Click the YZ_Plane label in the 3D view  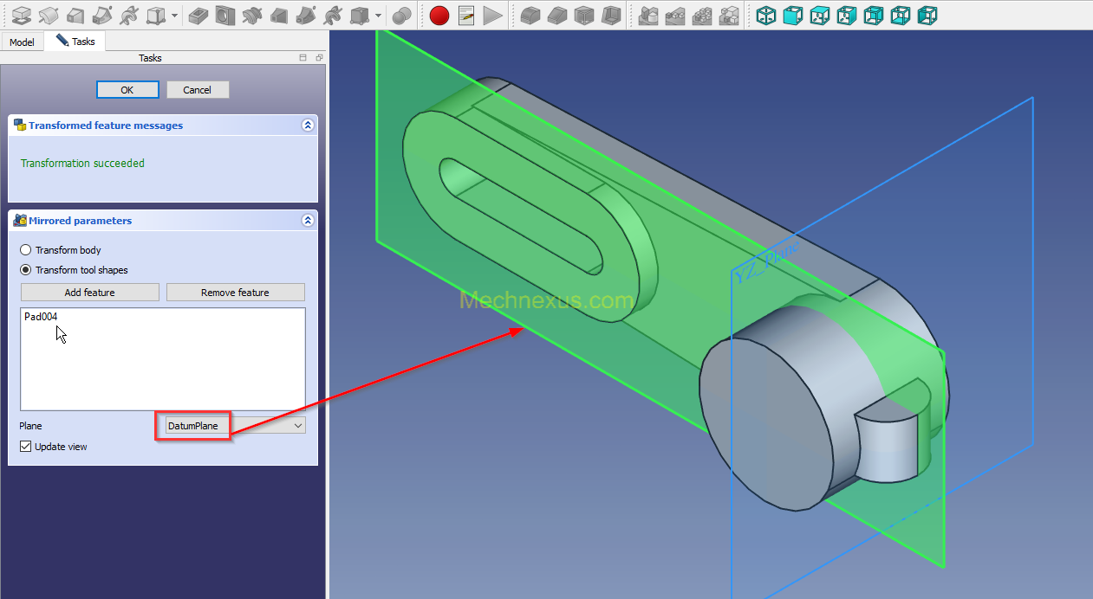766,262
